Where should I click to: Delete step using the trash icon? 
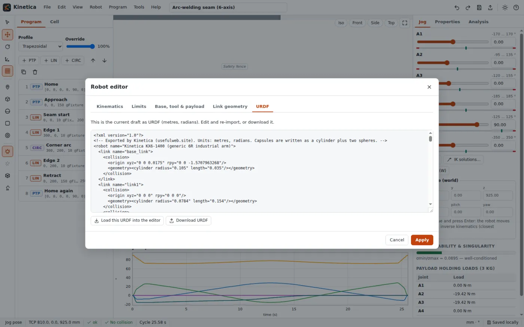[x=35, y=72]
